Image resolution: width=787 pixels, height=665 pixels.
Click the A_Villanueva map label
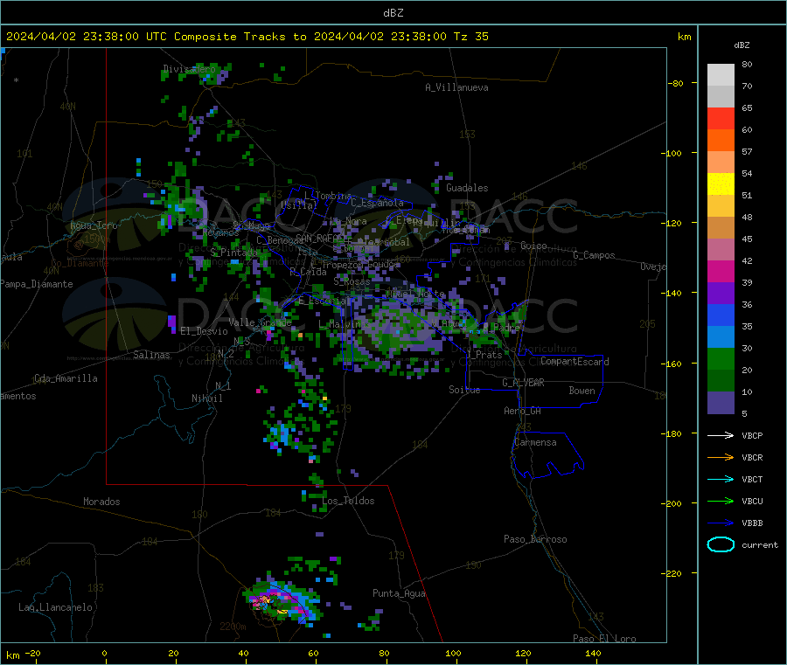(x=456, y=87)
